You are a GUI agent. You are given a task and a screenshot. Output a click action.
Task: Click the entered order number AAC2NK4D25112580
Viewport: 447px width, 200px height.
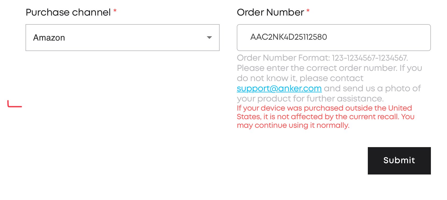[x=289, y=37]
